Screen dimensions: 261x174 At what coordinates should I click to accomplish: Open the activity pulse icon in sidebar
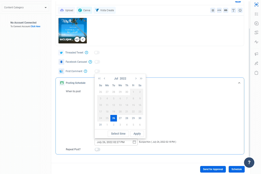(256, 42)
